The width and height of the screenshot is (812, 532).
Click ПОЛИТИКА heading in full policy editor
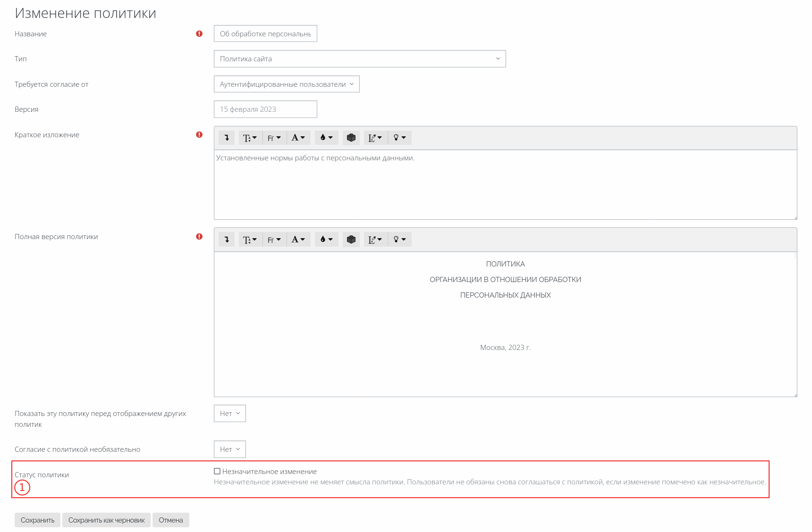[x=506, y=264]
